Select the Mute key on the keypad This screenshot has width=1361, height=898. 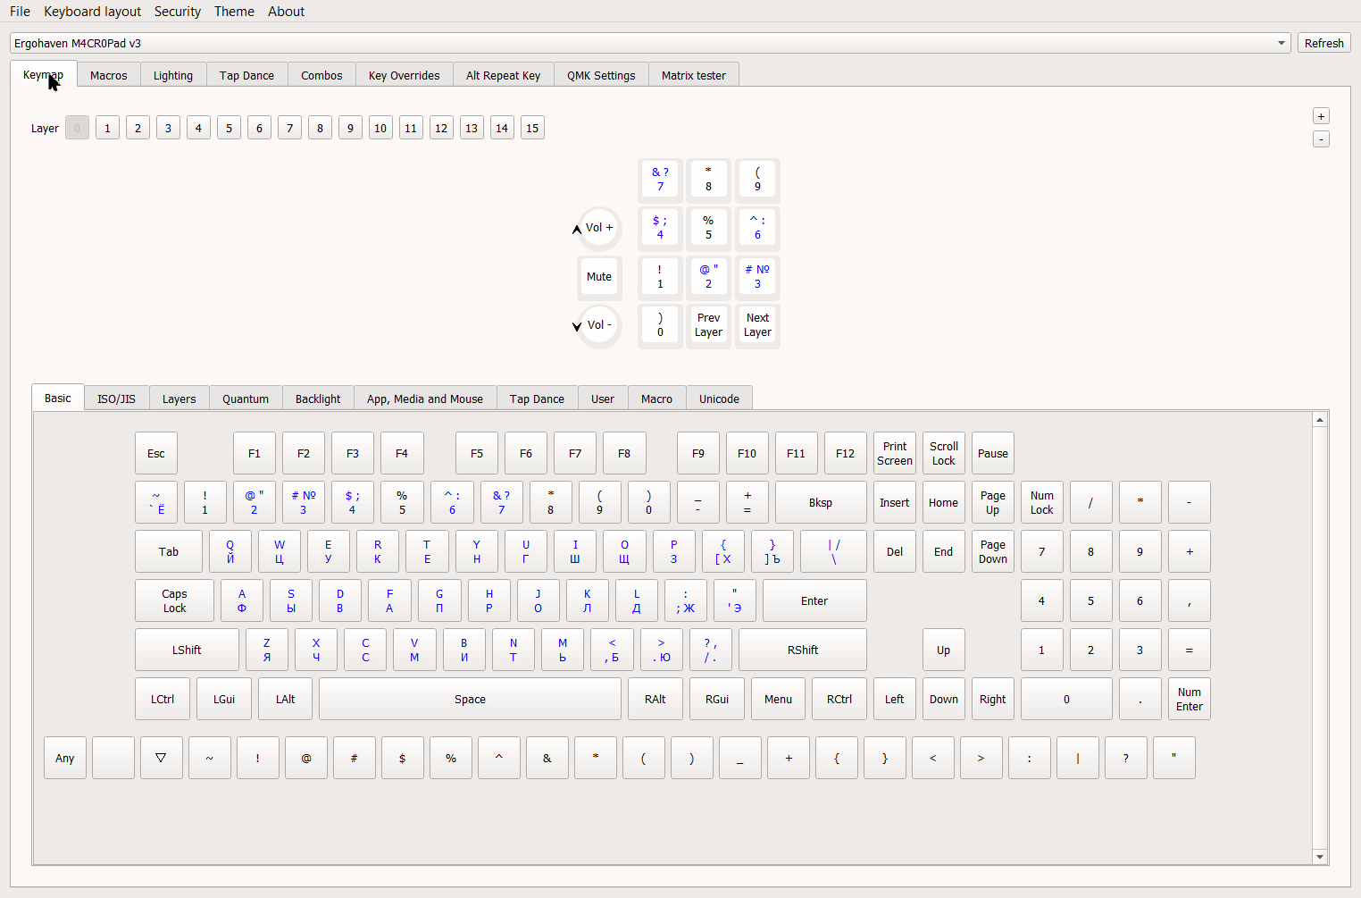point(599,277)
